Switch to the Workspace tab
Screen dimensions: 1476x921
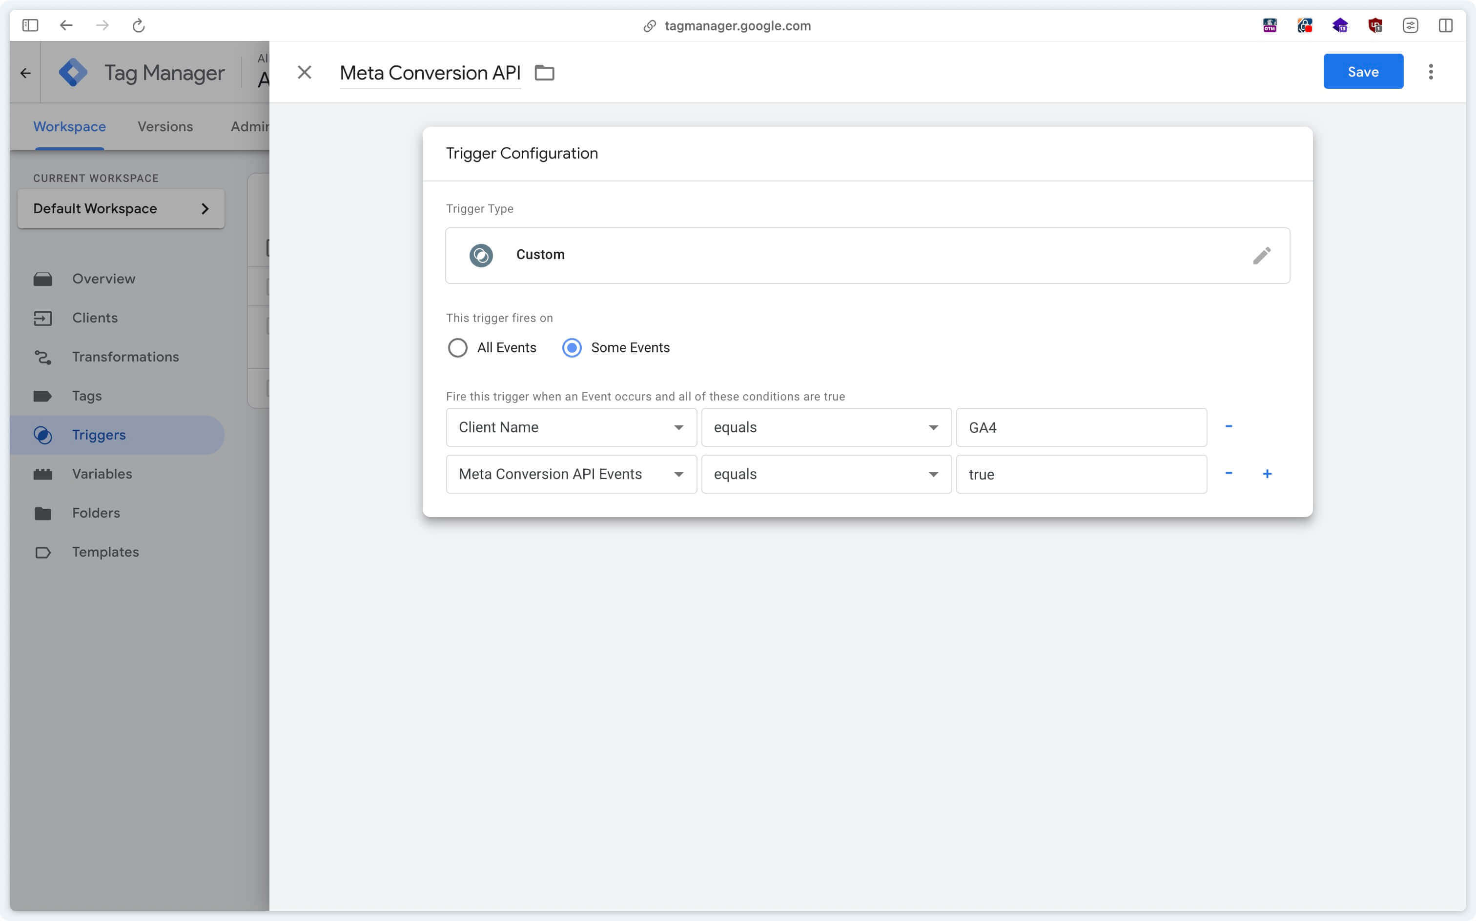pos(69,126)
